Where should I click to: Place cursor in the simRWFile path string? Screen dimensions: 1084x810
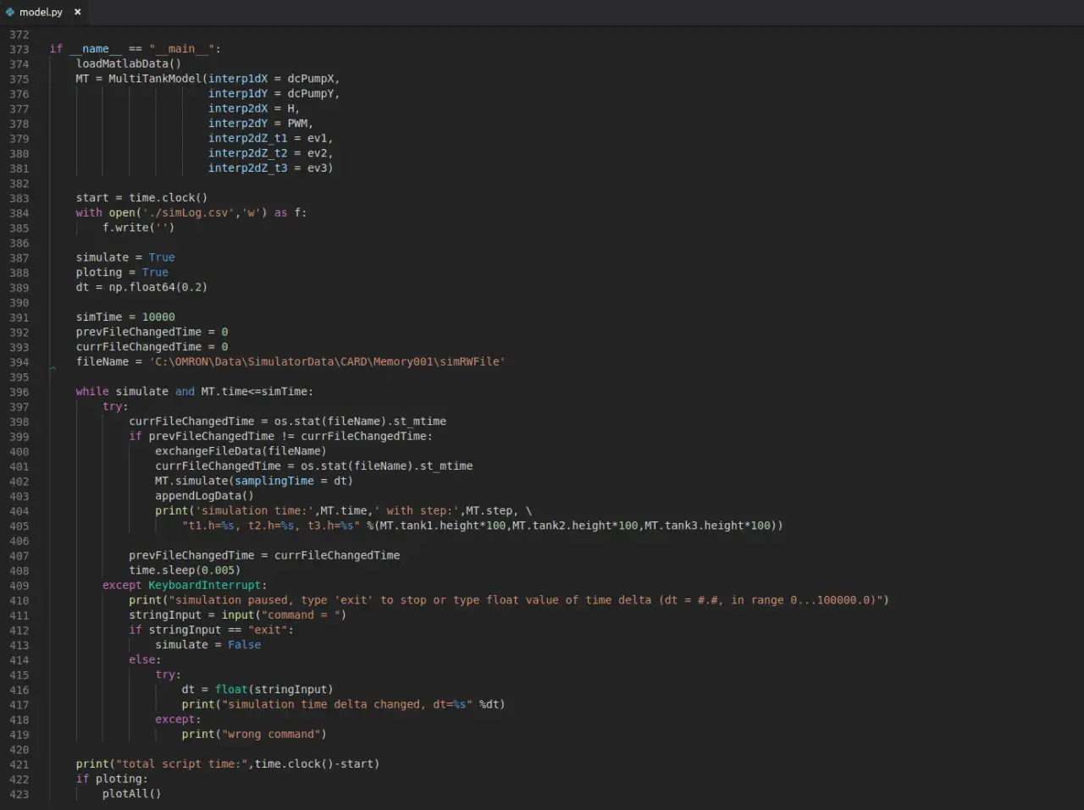tap(327, 361)
